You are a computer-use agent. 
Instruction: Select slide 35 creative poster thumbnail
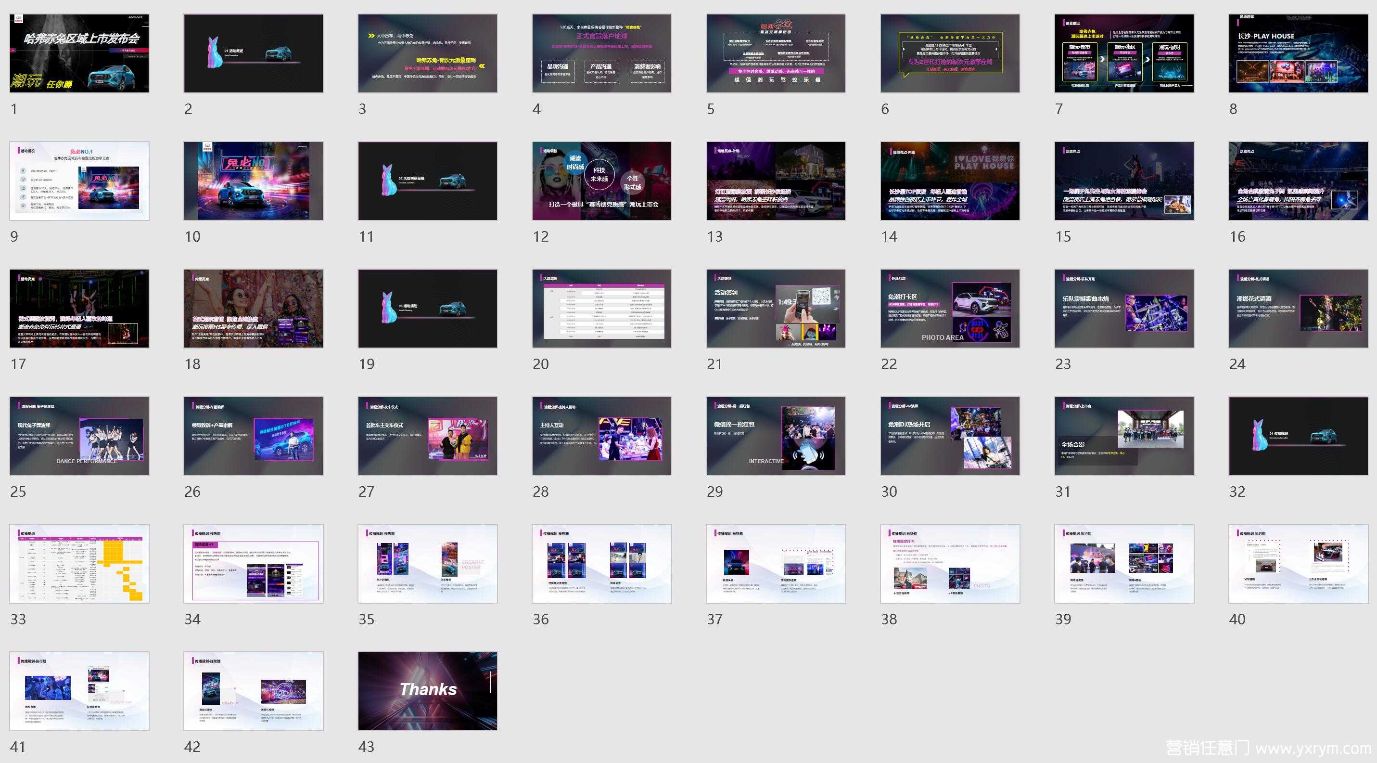428,564
